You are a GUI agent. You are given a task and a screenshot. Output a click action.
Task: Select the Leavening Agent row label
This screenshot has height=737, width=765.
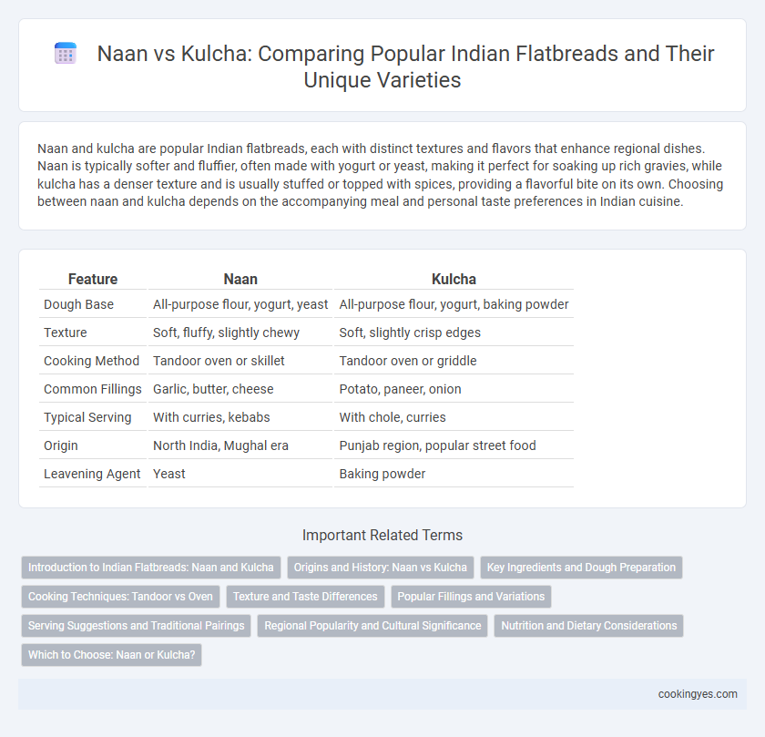92,474
